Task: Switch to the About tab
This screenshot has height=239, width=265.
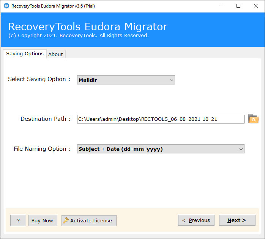Action: point(55,54)
